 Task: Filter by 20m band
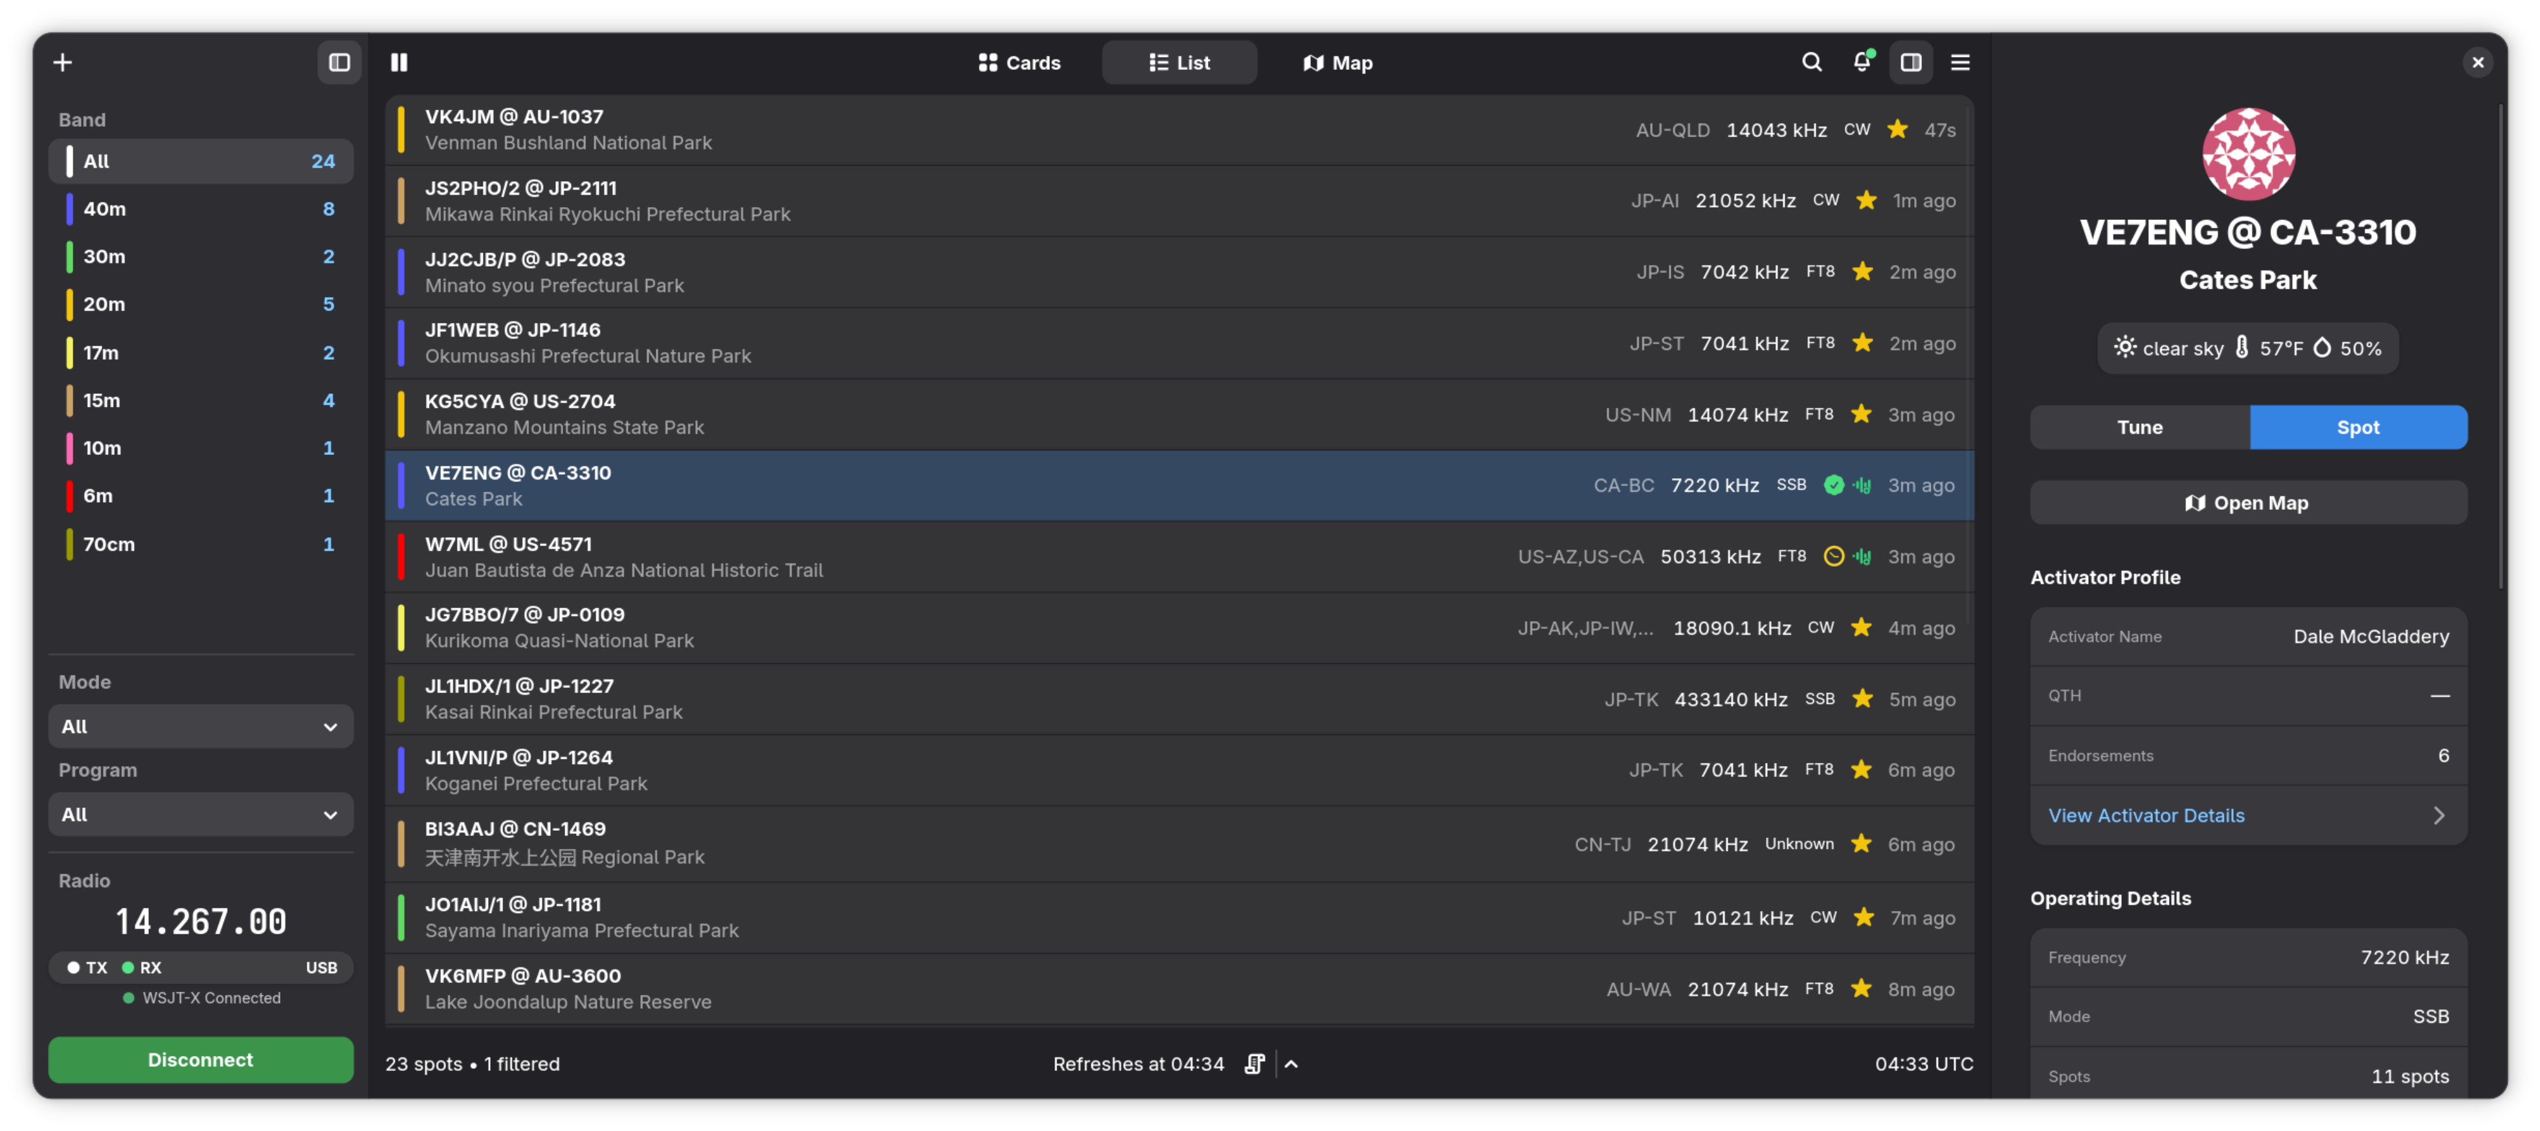[x=200, y=304]
